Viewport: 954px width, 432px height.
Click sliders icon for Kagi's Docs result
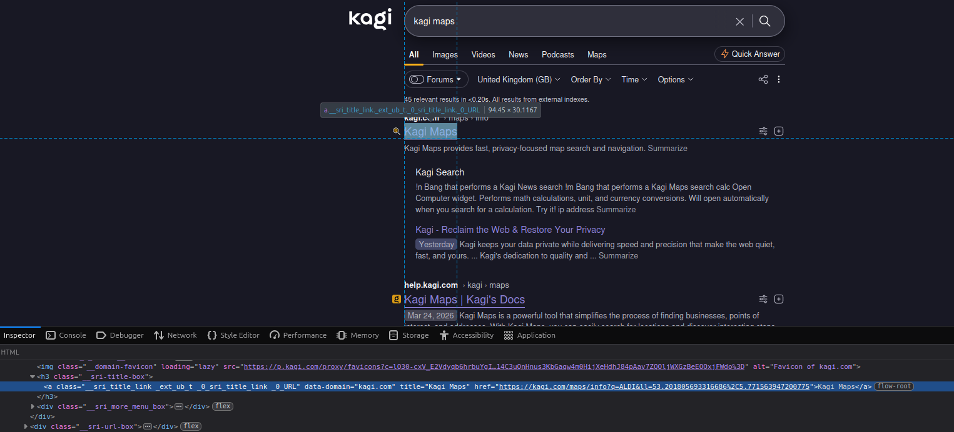[x=763, y=299]
